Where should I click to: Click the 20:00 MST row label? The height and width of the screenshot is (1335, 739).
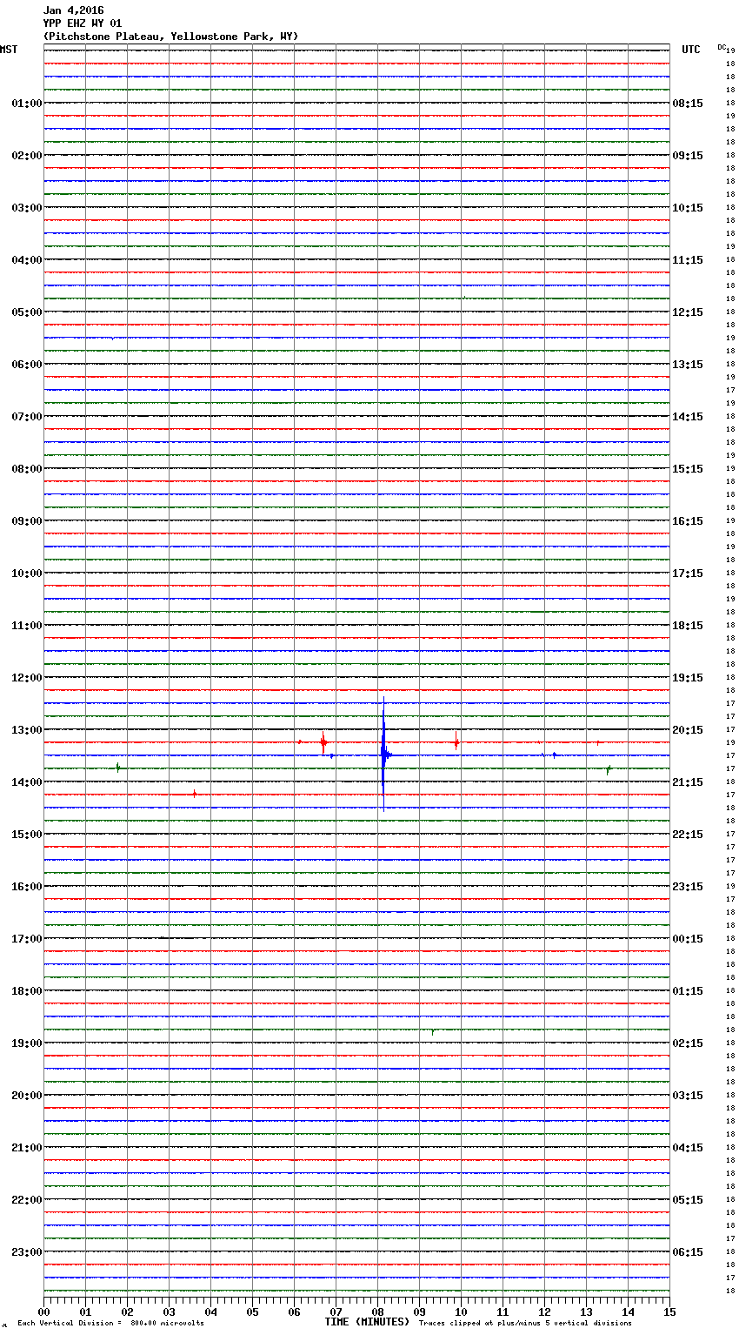click(27, 1096)
